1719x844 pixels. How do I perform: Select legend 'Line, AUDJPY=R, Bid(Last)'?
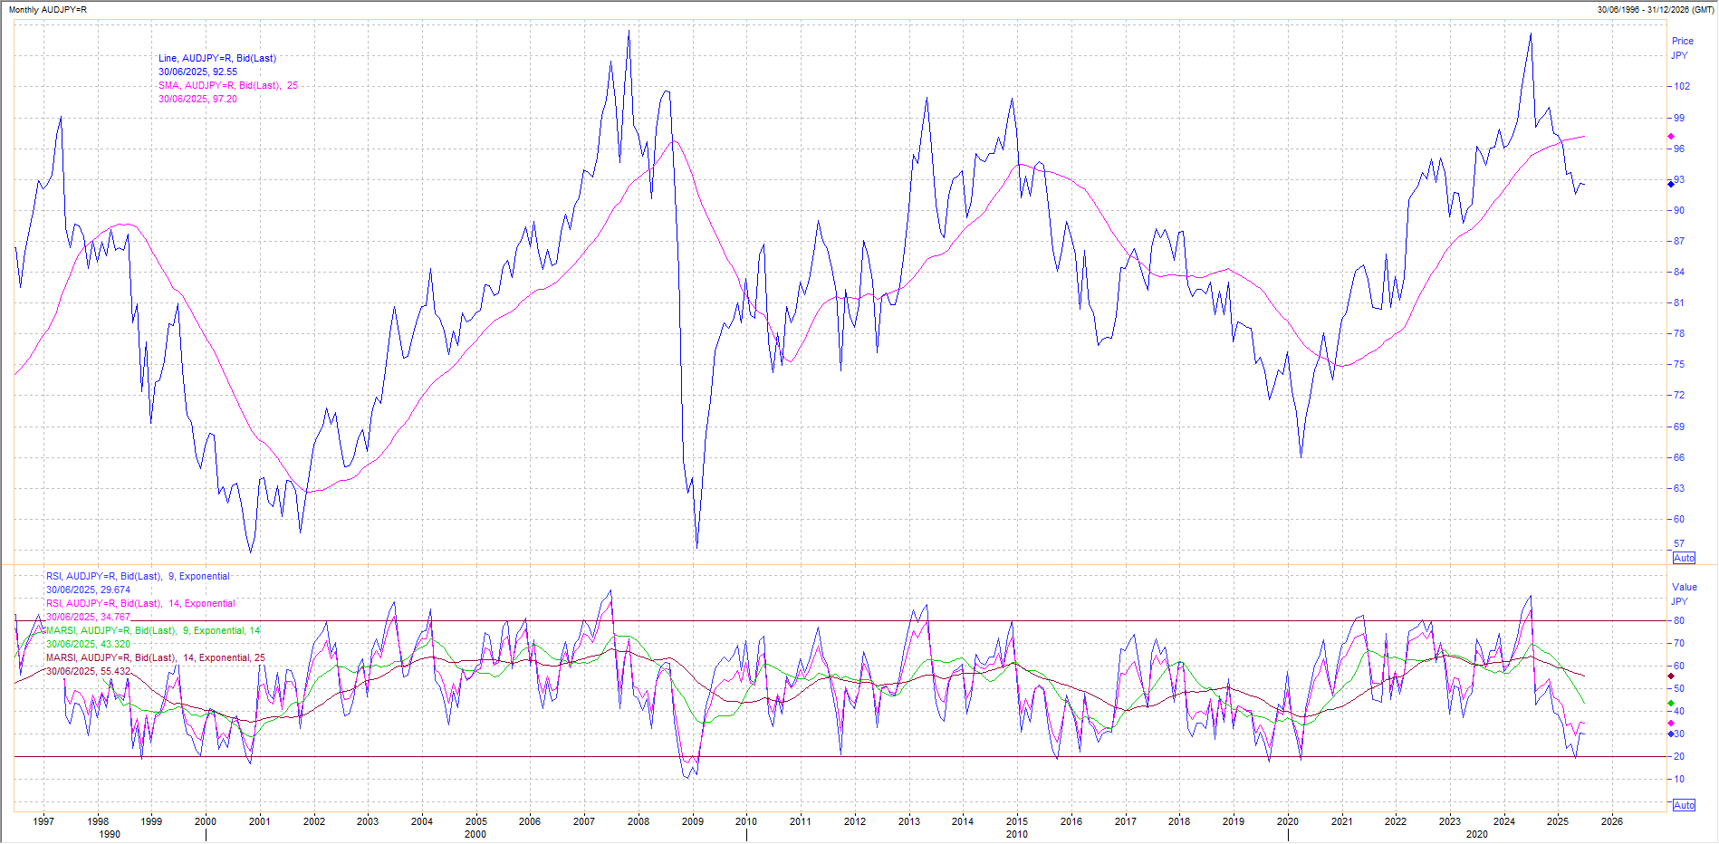(x=217, y=58)
